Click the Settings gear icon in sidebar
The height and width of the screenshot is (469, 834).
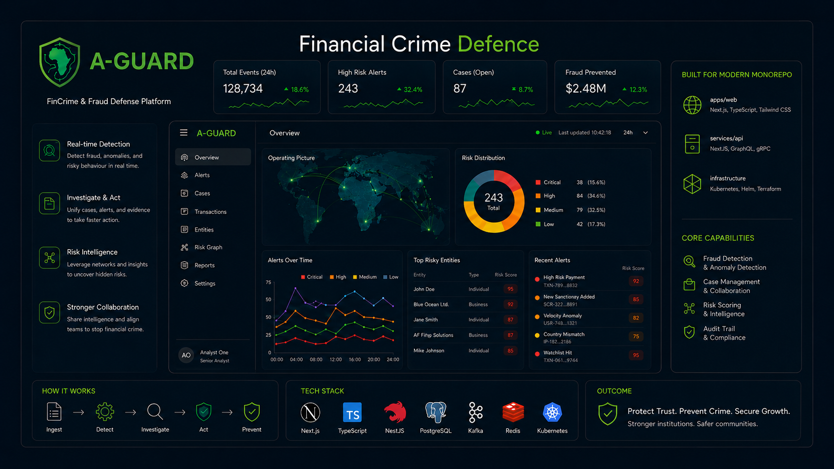tap(185, 283)
